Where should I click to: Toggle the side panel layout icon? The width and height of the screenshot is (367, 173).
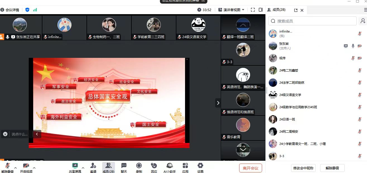click(x=261, y=10)
